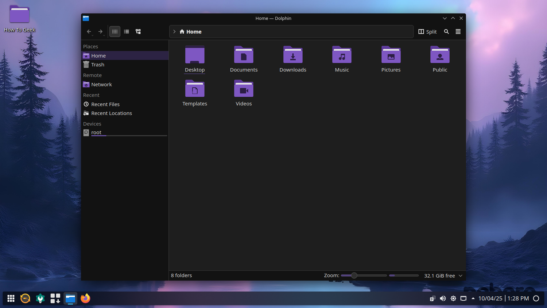Image resolution: width=547 pixels, height=308 pixels.
Task: Select Home in Places panel
Action: [125, 55]
